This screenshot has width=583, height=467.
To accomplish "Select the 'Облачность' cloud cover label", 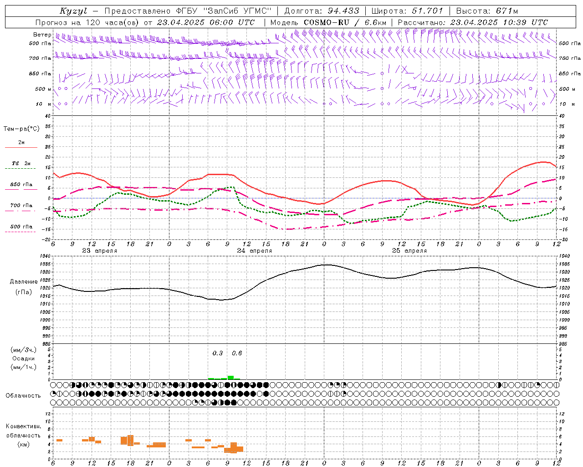I will tap(23, 395).
